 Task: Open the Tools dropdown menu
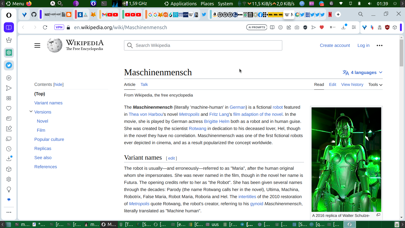point(375,85)
